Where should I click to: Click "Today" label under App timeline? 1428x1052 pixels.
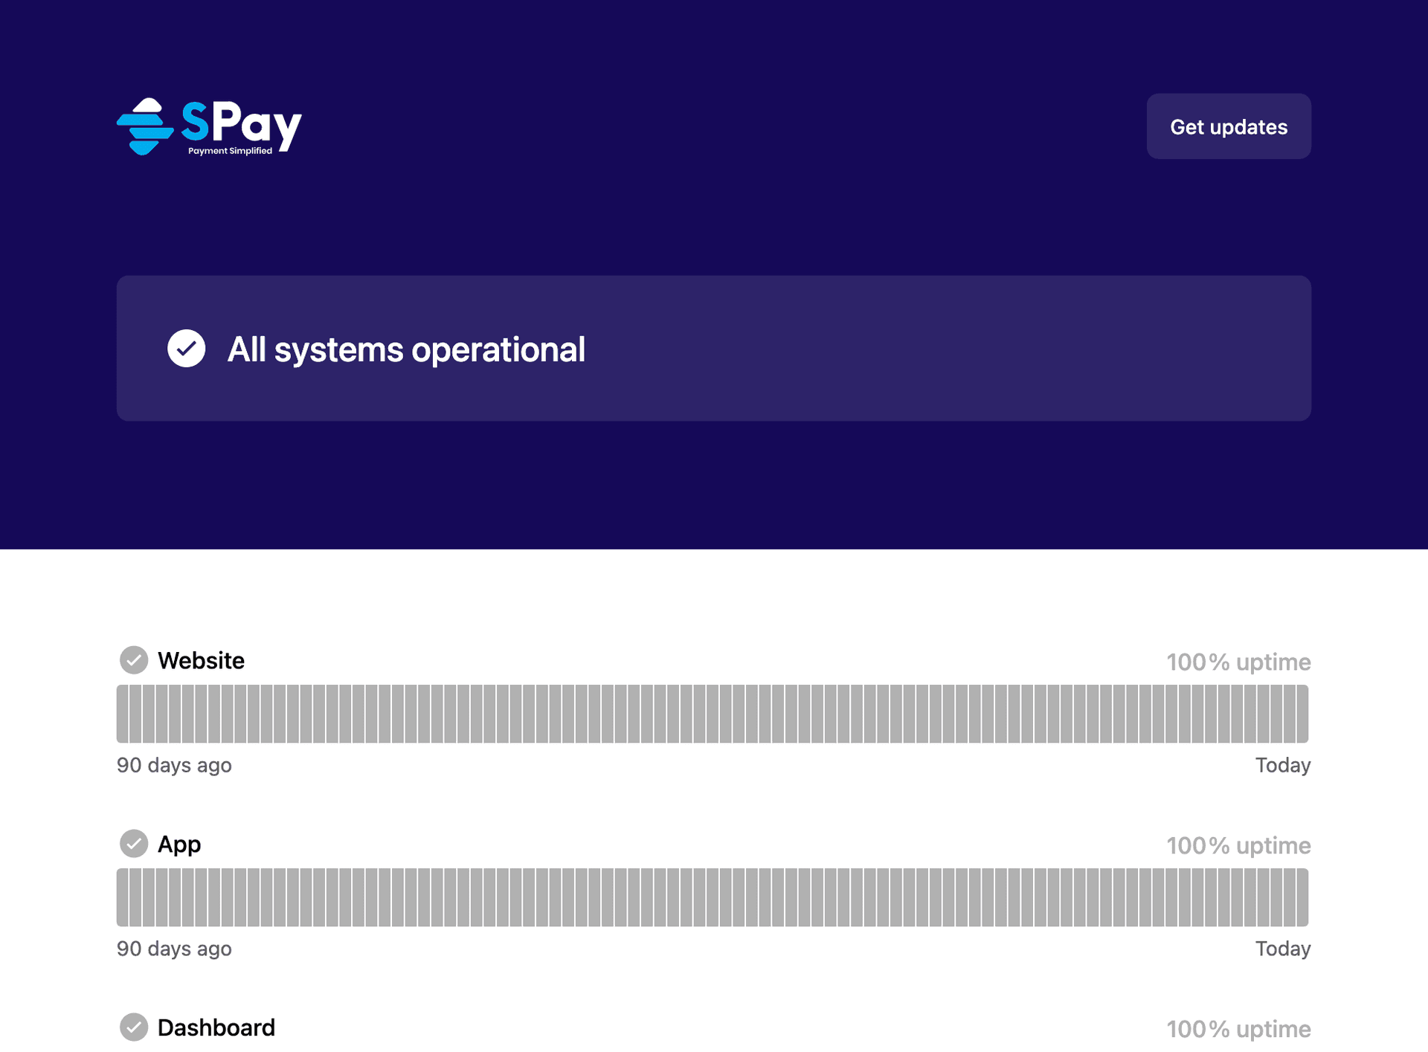pyautogui.click(x=1282, y=949)
